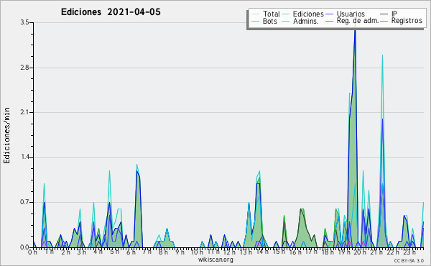Click the y-axis value 2.8
Screen dimensions: 431x266
24,68
